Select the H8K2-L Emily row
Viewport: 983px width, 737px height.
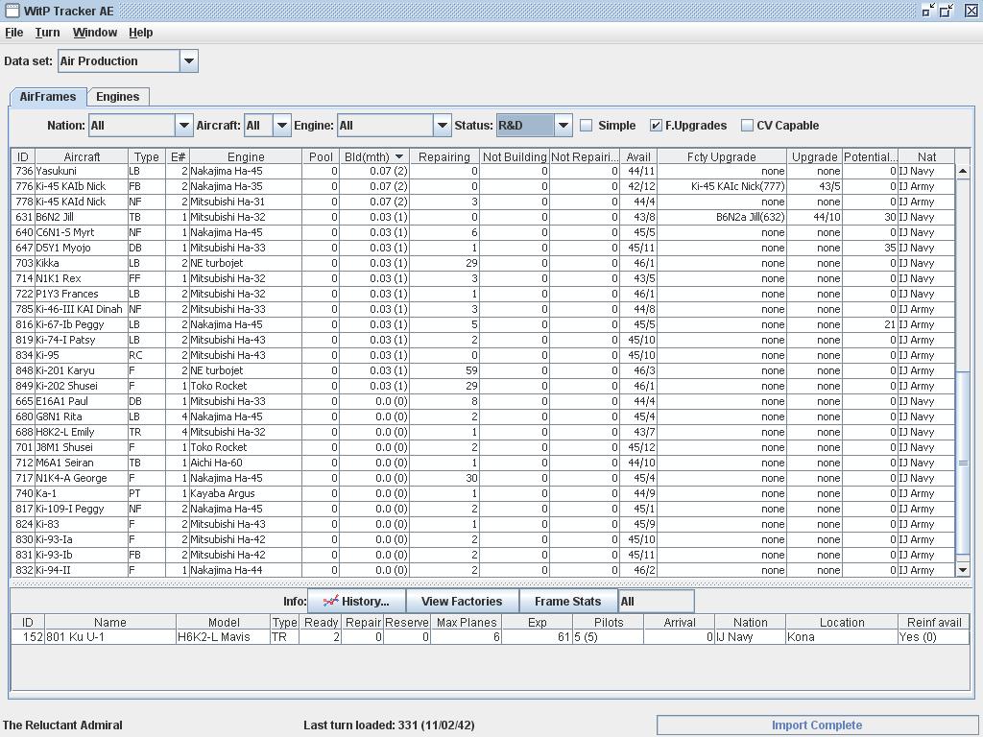point(483,432)
